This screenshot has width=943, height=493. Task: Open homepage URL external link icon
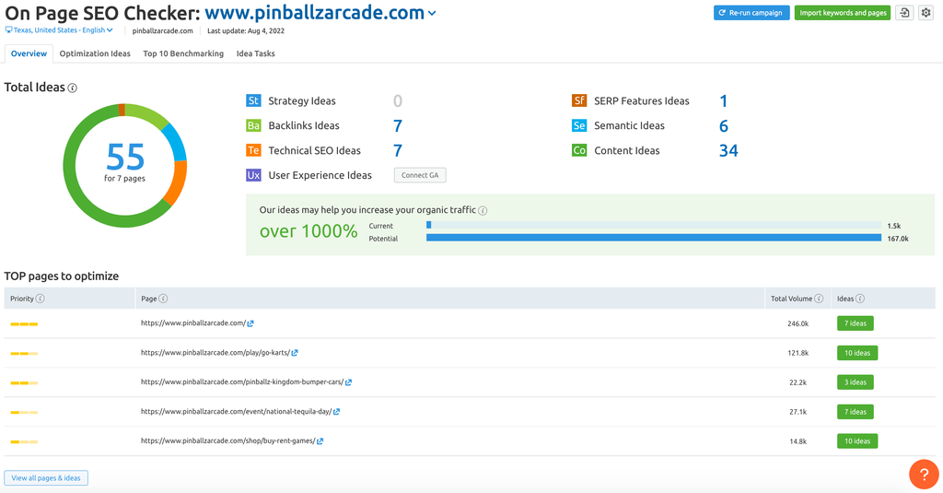click(250, 323)
